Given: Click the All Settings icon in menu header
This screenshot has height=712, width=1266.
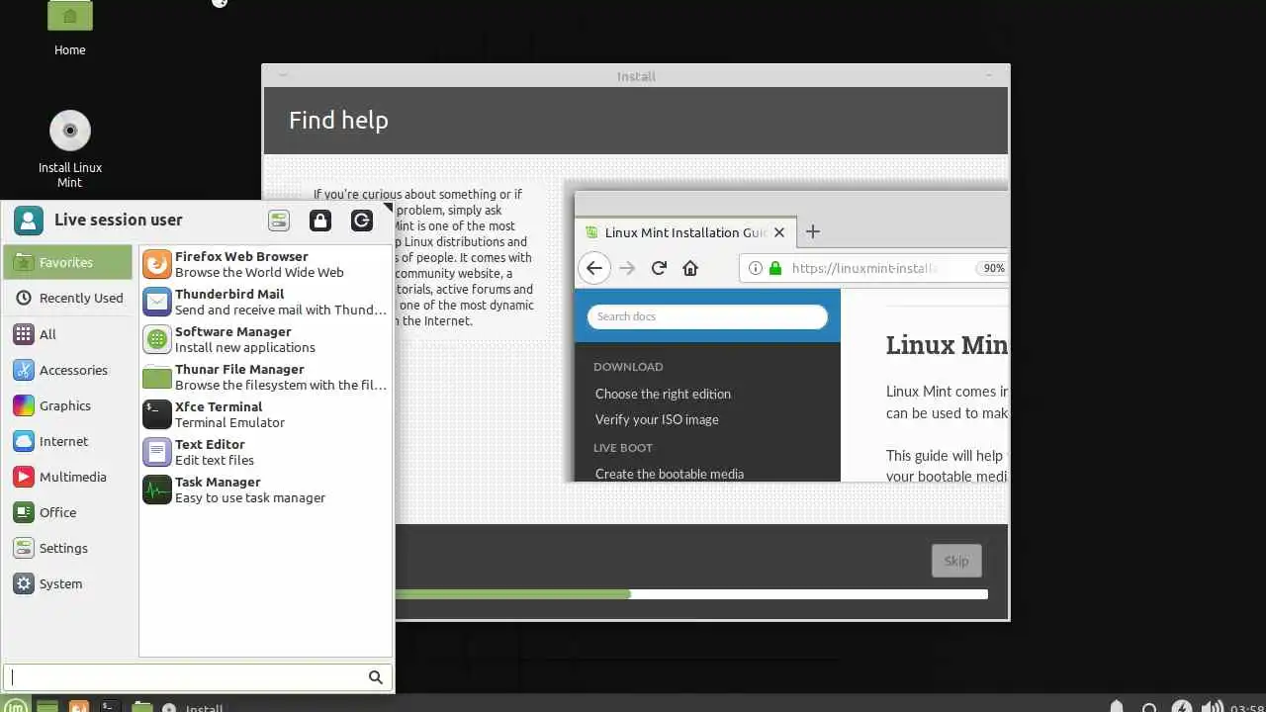Looking at the screenshot, I should point(279,221).
